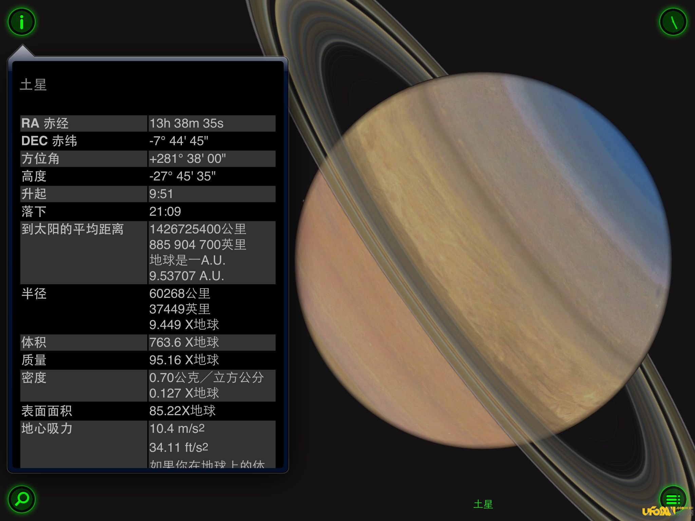Select the 体积 row label
This screenshot has width=695, height=521.
(x=34, y=342)
